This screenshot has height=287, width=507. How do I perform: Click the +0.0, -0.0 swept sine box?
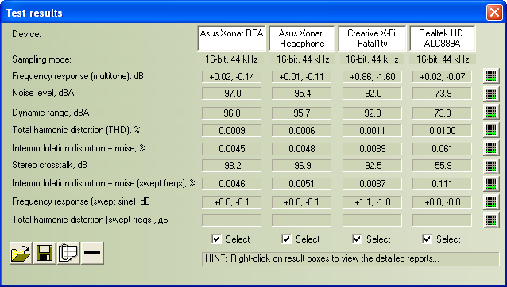coord(442,202)
